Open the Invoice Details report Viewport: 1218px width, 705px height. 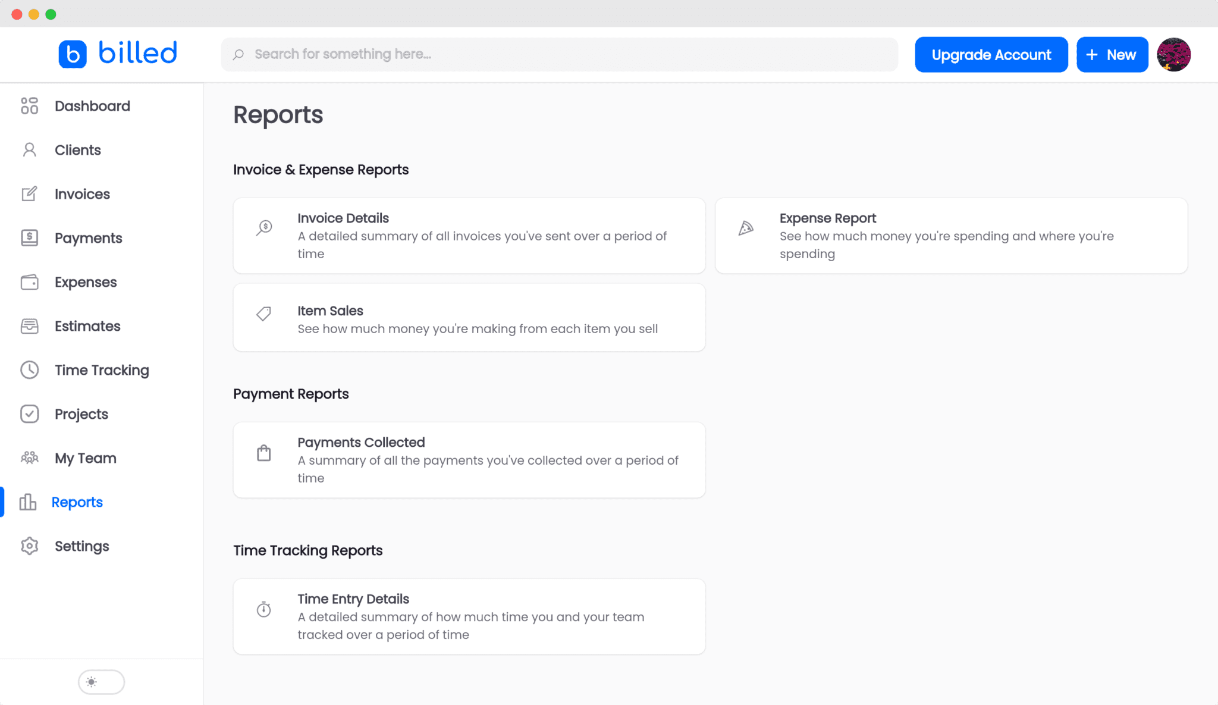(x=469, y=236)
